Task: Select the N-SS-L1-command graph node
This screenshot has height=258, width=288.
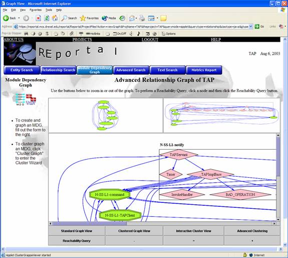Action: pyautogui.click(x=110, y=195)
